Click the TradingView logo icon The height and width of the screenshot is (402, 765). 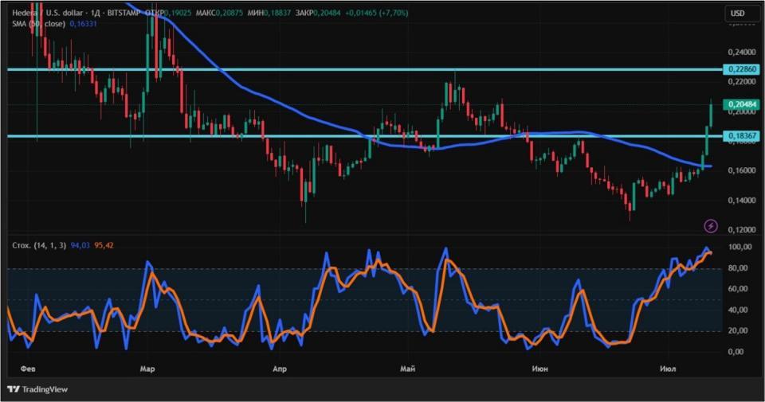click(14, 389)
